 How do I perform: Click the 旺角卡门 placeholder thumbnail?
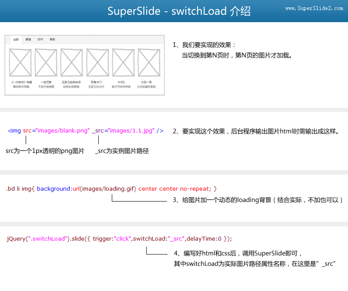coord(97,63)
